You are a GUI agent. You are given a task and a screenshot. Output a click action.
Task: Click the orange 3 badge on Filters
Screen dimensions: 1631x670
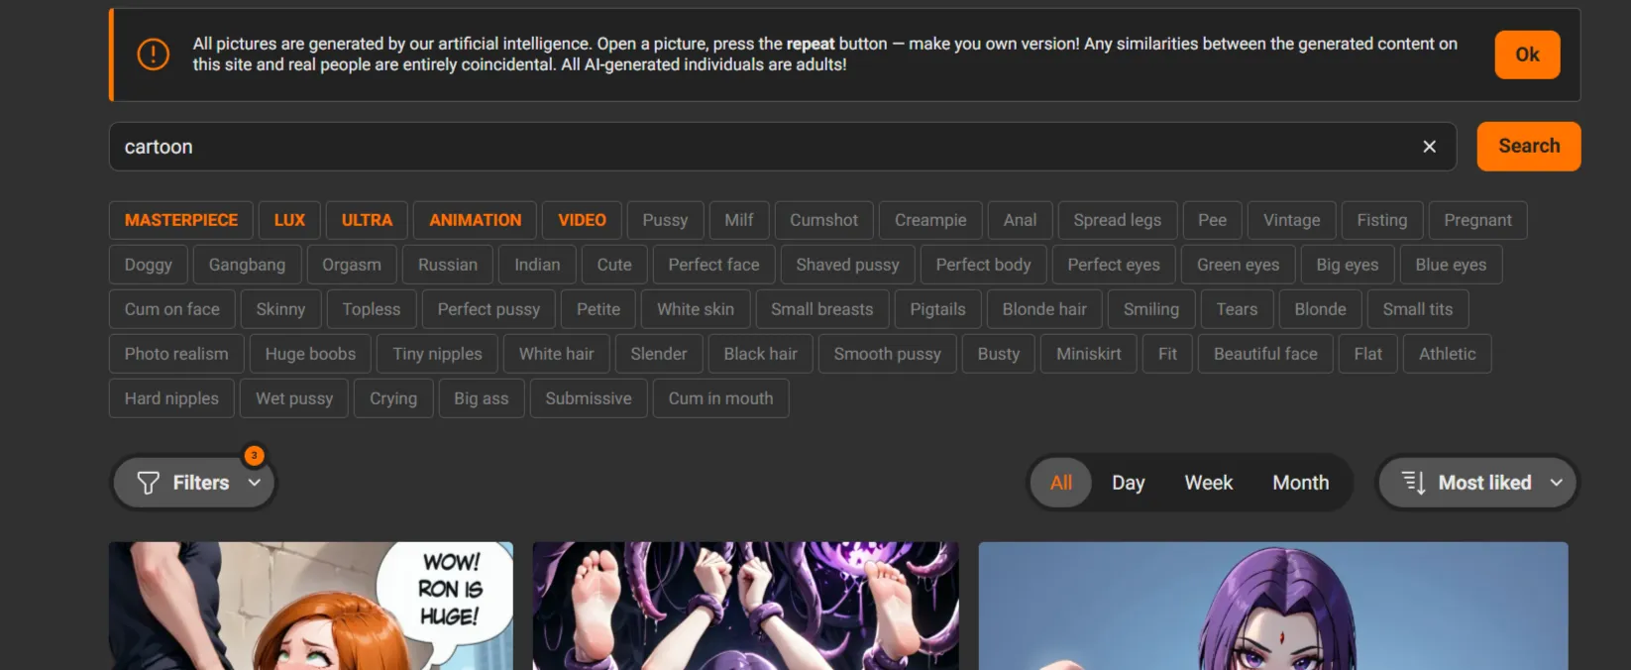pyautogui.click(x=255, y=455)
